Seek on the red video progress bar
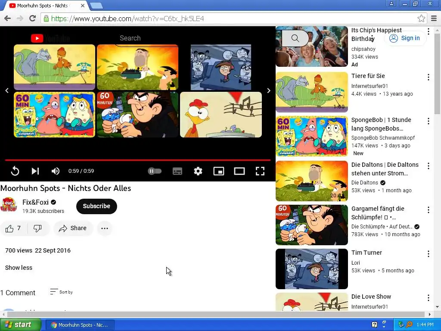The image size is (441, 331). [138, 160]
